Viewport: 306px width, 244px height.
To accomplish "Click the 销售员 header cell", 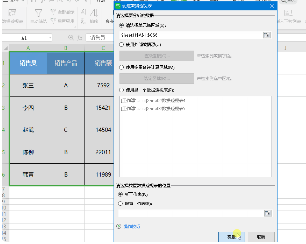I will (28, 63).
